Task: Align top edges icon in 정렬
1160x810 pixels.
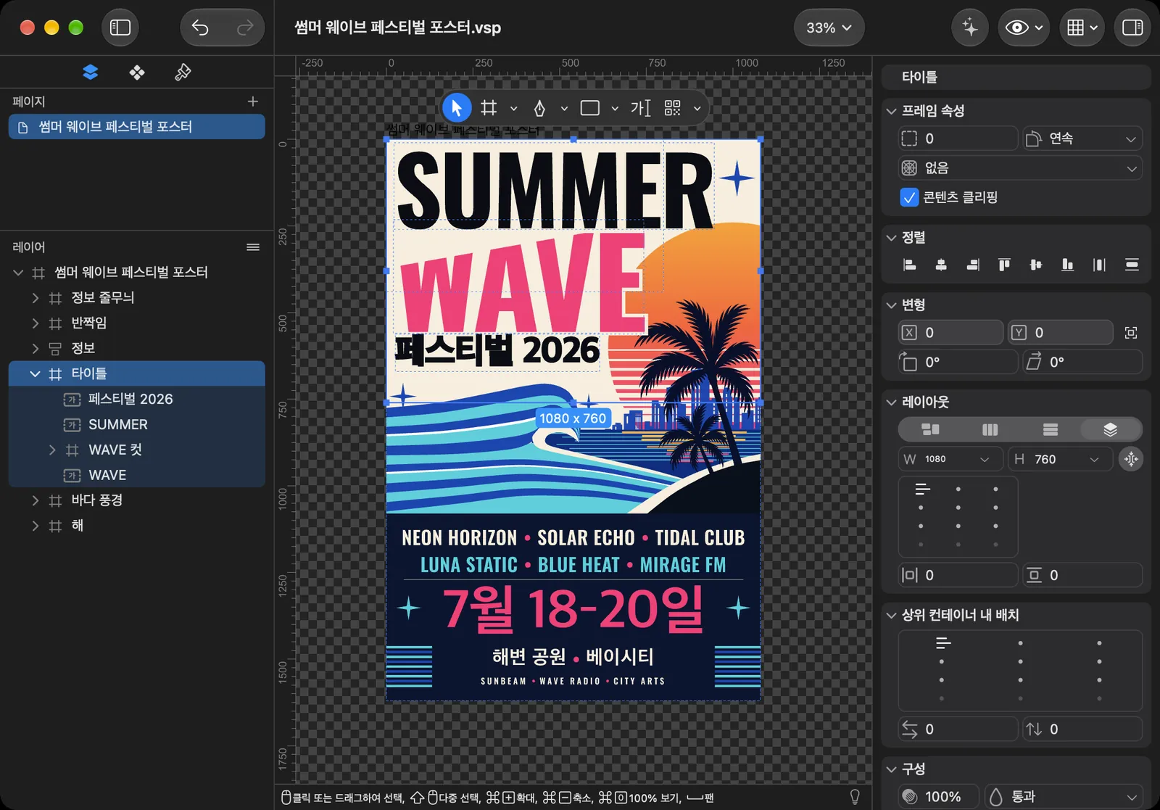Action: [1004, 265]
